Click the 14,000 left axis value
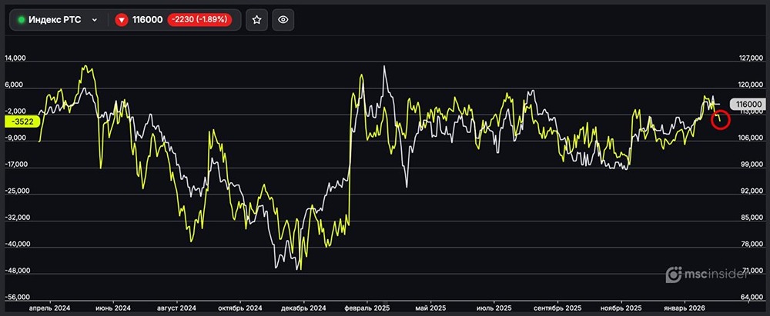770x316 pixels. (17, 58)
